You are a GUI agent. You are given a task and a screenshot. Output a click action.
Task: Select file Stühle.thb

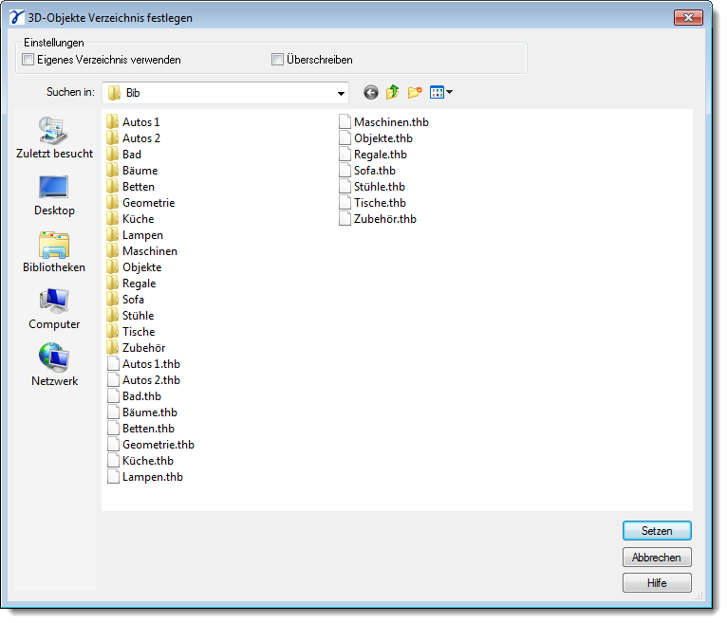pos(372,187)
